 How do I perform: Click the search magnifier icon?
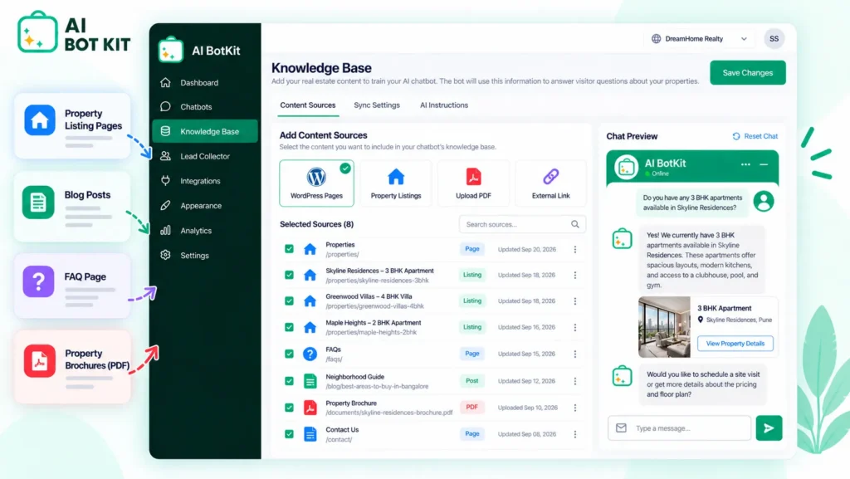click(575, 224)
